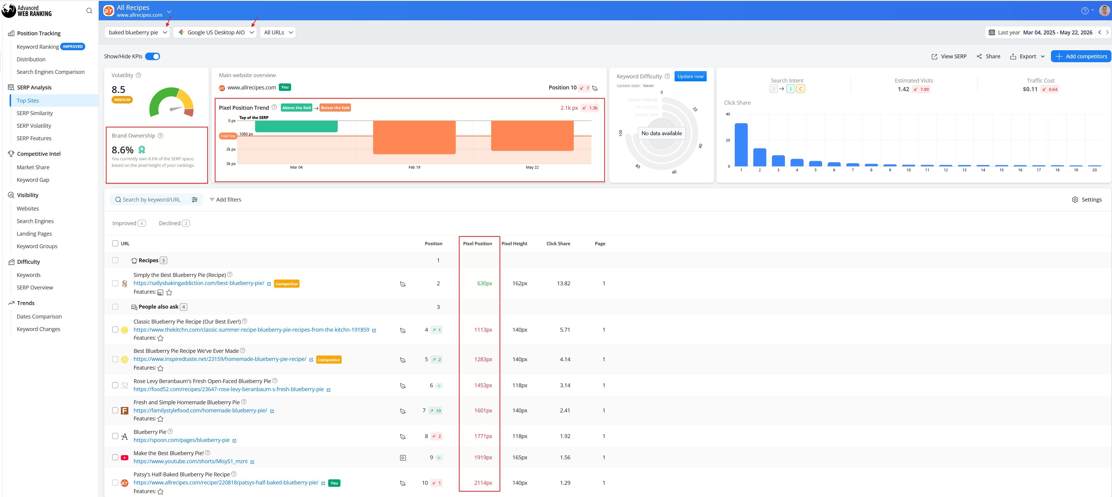Click leaf icon in thekitchn row
1112x497 pixels.
click(403, 330)
